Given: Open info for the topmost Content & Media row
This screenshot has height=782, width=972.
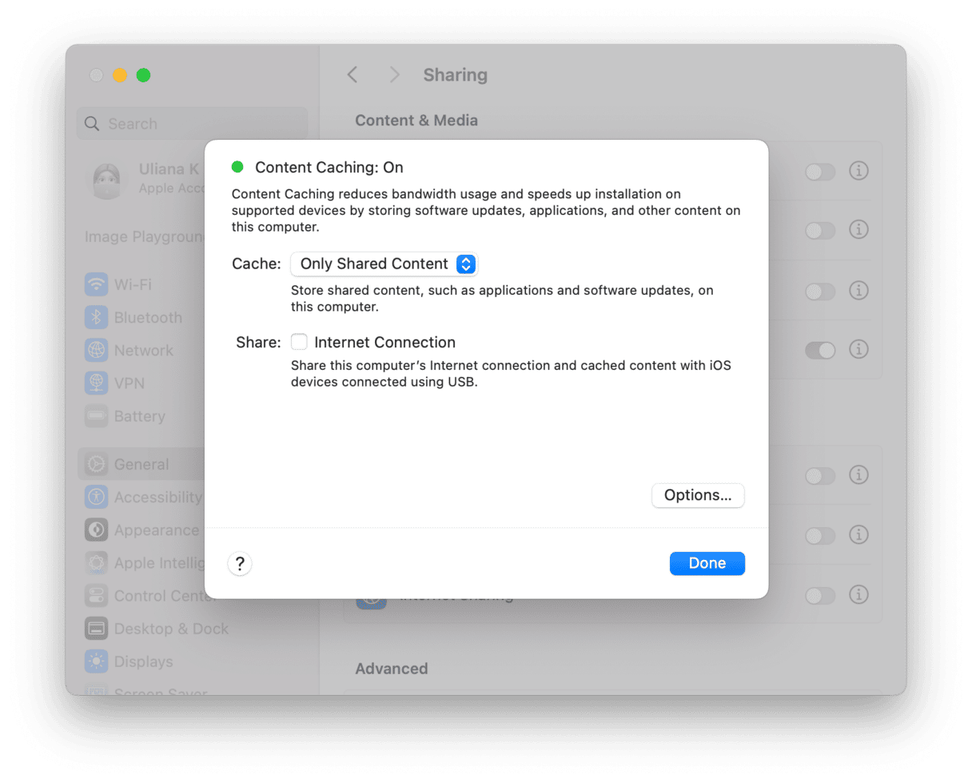Looking at the screenshot, I should 858,171.
